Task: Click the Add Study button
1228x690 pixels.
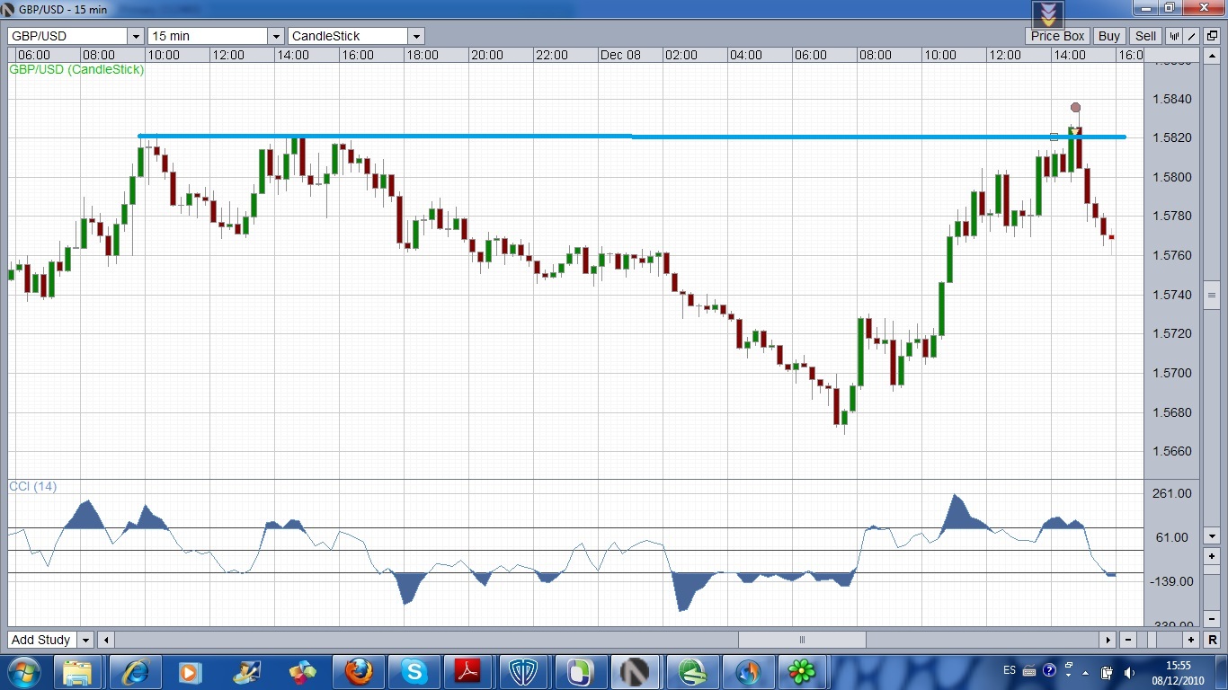Action: pyautogui.click(x=41, y=640)
